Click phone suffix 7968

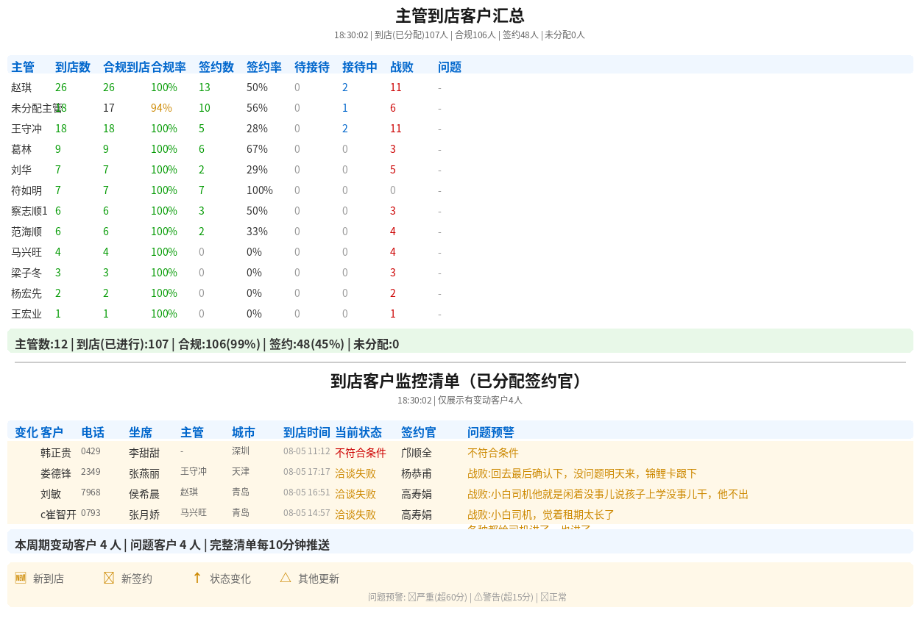click(91, 492)
